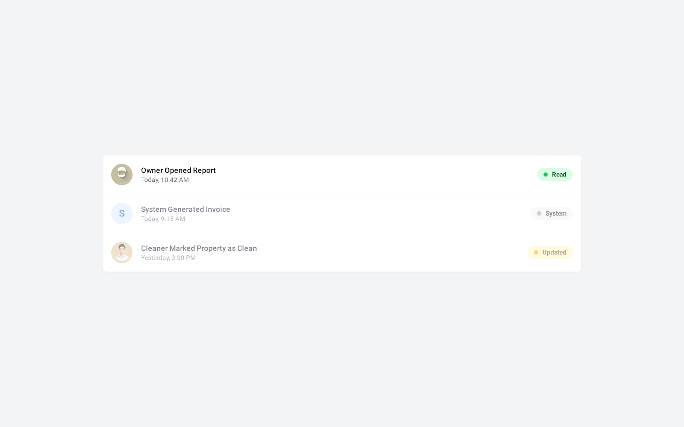Click empty middle of System Generated Invoice row
The height and width of the screenshot is (427, 684).
tap(363, 213)
